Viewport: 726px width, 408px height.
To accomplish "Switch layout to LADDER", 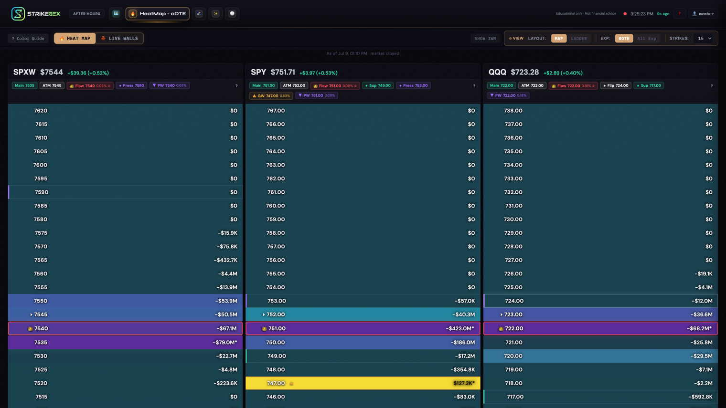I will pos(579,38).
